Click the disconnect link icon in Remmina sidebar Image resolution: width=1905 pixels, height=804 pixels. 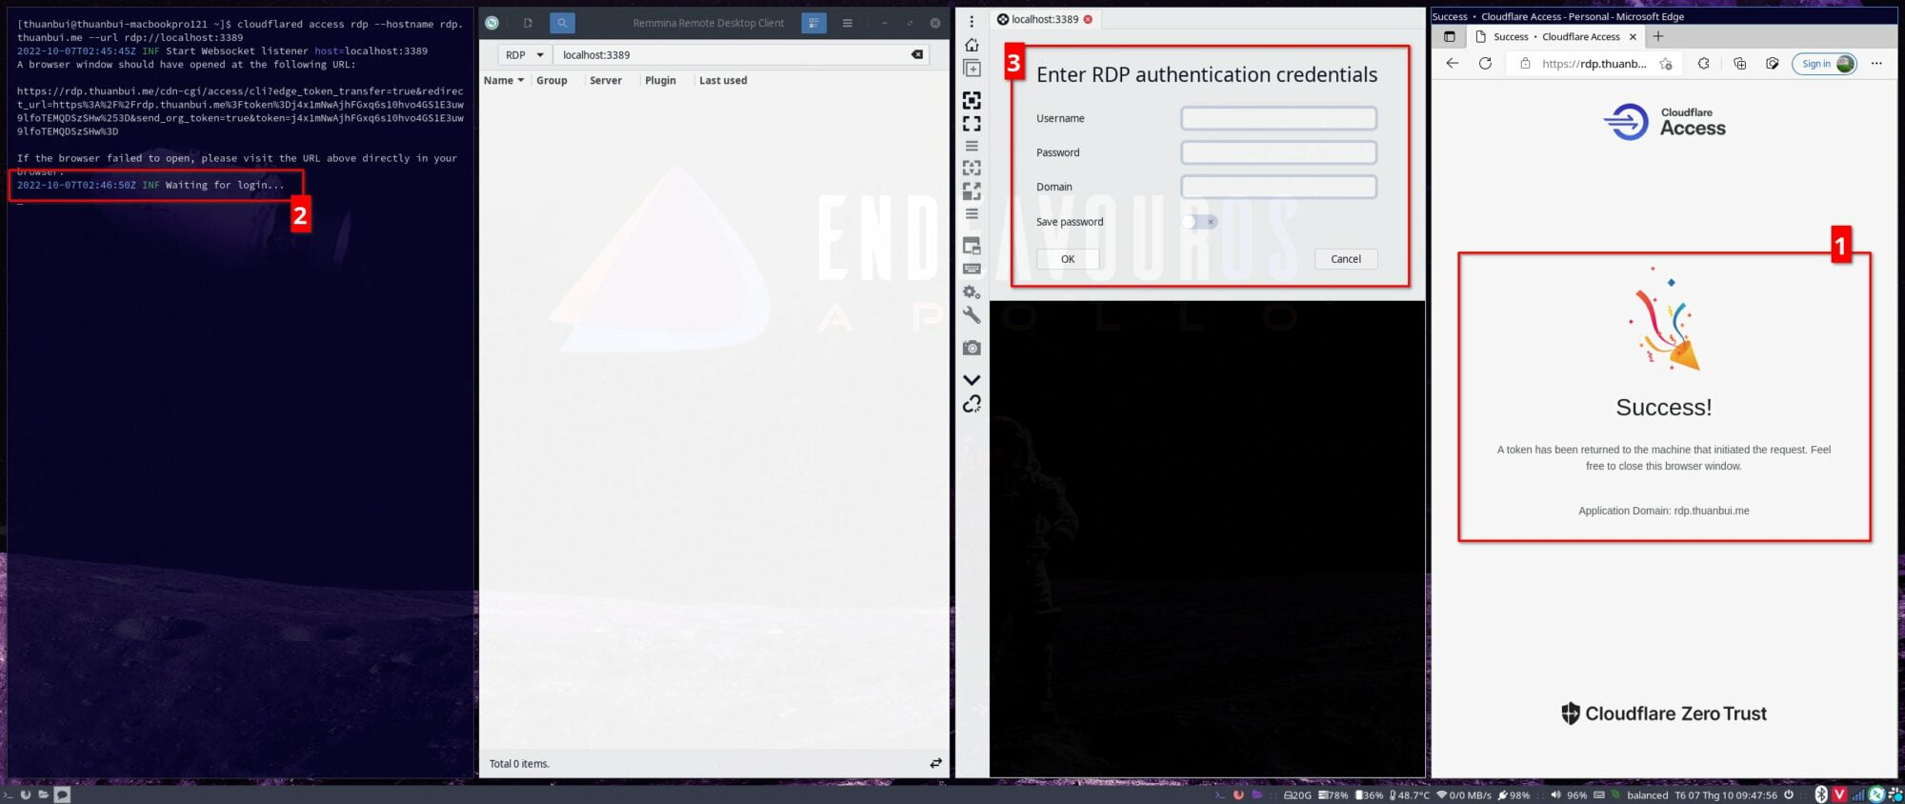972,405
